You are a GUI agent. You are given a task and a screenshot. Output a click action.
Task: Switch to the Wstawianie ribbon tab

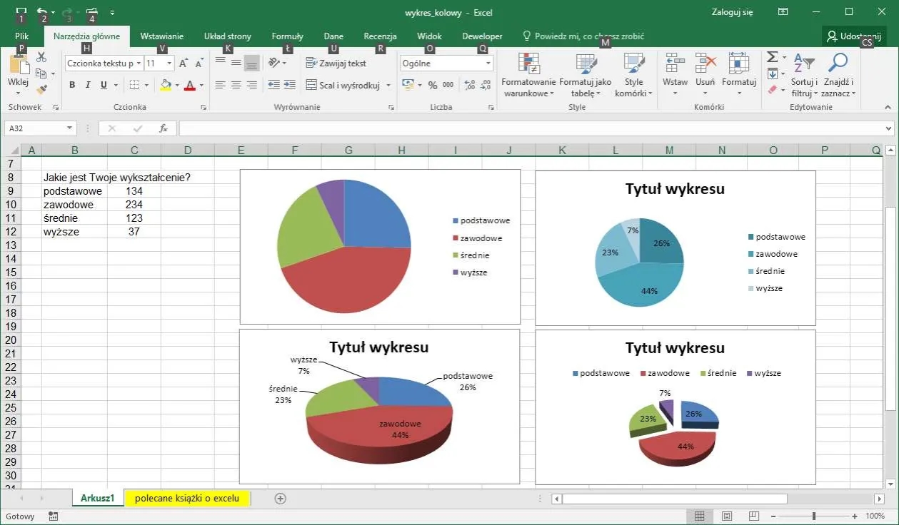click(162, 36)
